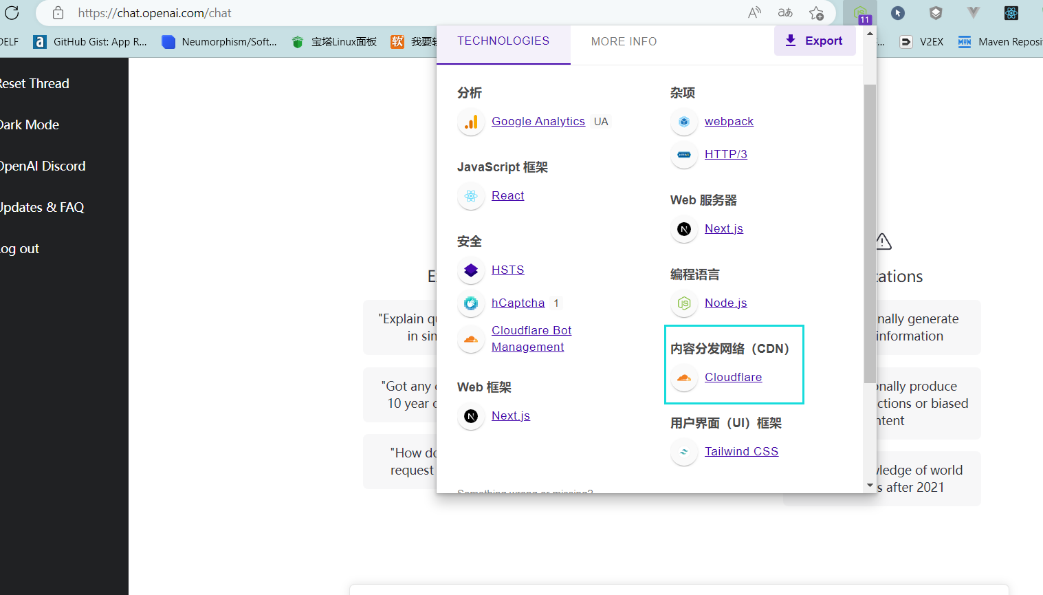Click the Node.js hexagon logo icon
Screen dimensions: 1043x595
coord(683,303)
